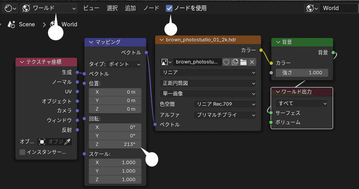The image size is (359, 189).
Task: Open the 単一画像 source dropdown
Action: (x=208, y=94)
